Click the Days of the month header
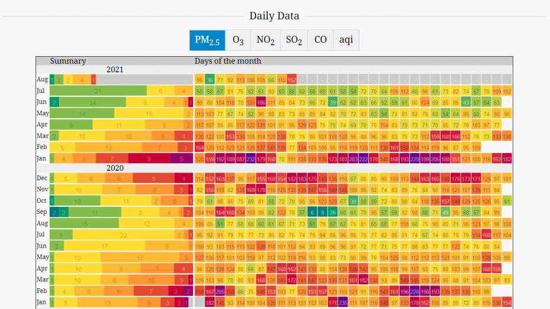The image size is (550, 309). coord(228,61)
